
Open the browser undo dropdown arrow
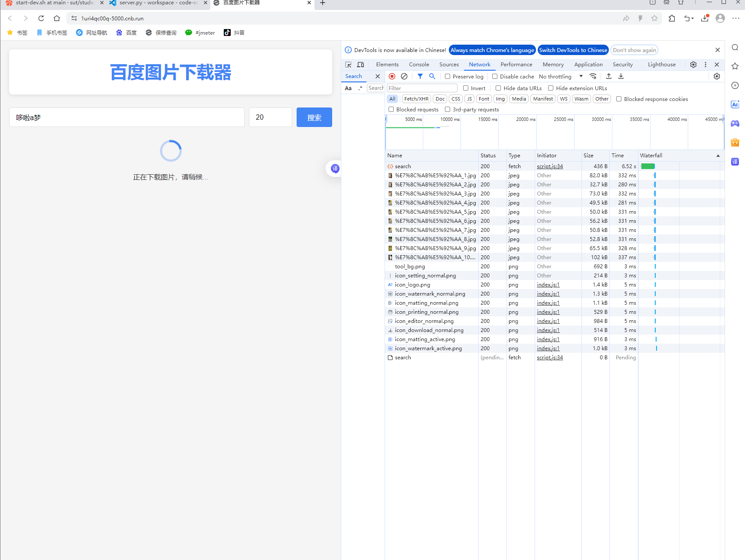tap(693, 18)
